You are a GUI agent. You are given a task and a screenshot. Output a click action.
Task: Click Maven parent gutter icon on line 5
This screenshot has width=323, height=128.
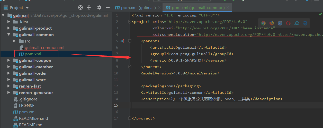coord(122,41)
